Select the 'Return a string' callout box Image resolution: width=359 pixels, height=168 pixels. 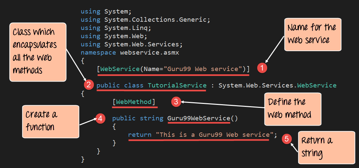(326, 147)
